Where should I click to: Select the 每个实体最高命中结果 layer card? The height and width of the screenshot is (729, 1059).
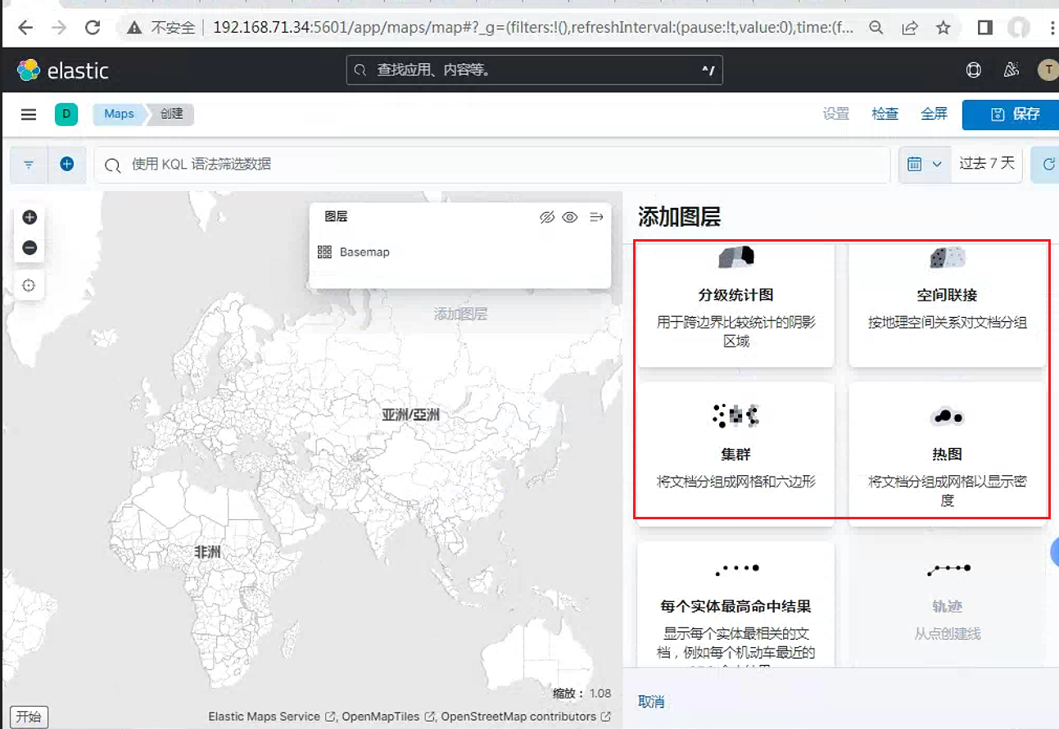click(x=736, y=603)
